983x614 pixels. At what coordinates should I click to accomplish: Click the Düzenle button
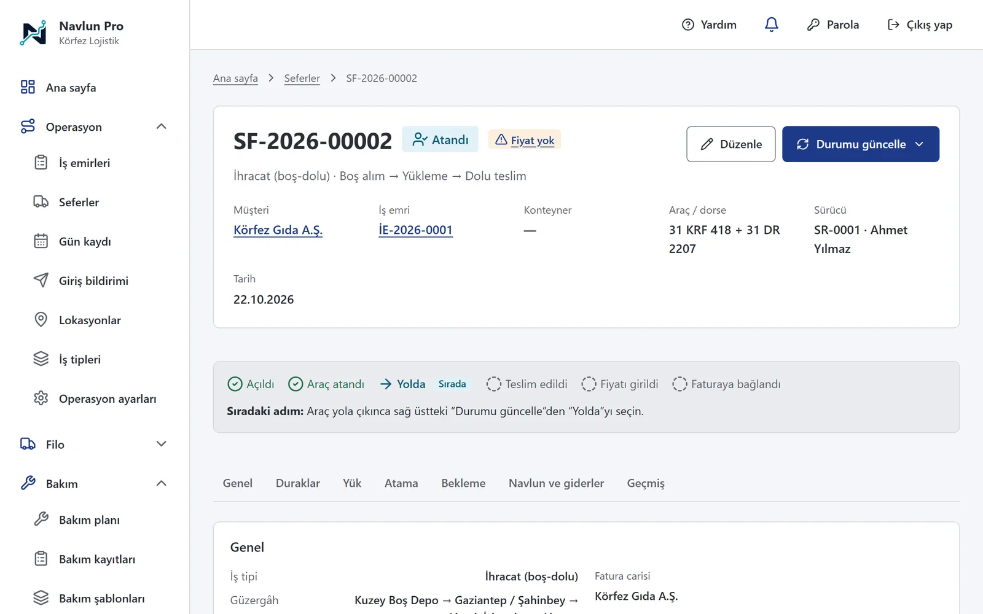pyautogui.click(x=731, y=144)
